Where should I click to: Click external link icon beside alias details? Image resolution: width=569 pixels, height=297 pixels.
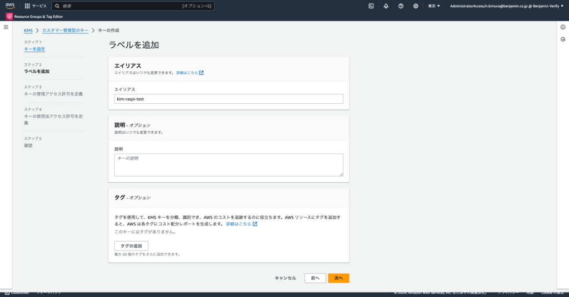(201, 73)
